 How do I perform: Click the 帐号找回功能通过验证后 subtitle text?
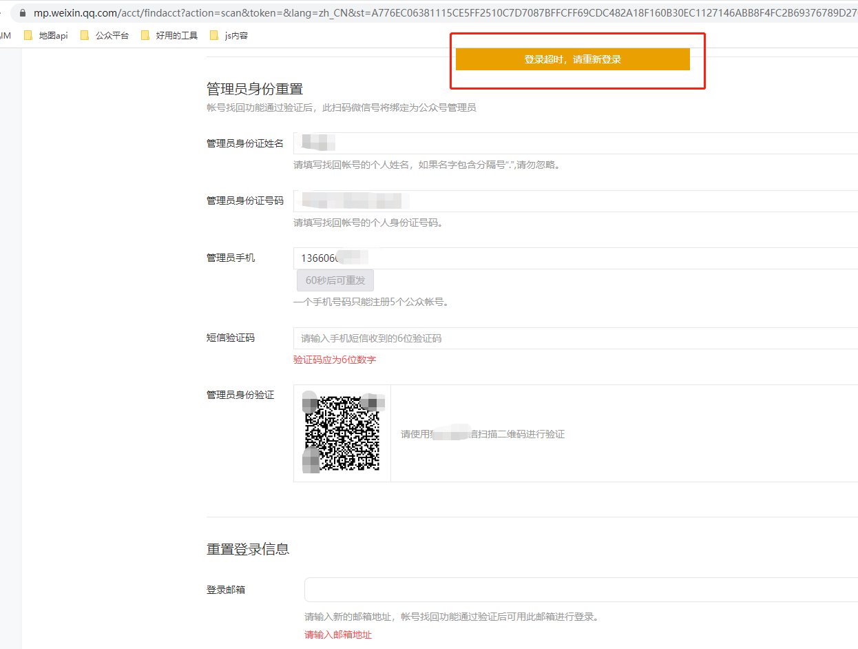pyautogui.click(x=342, y=107)
